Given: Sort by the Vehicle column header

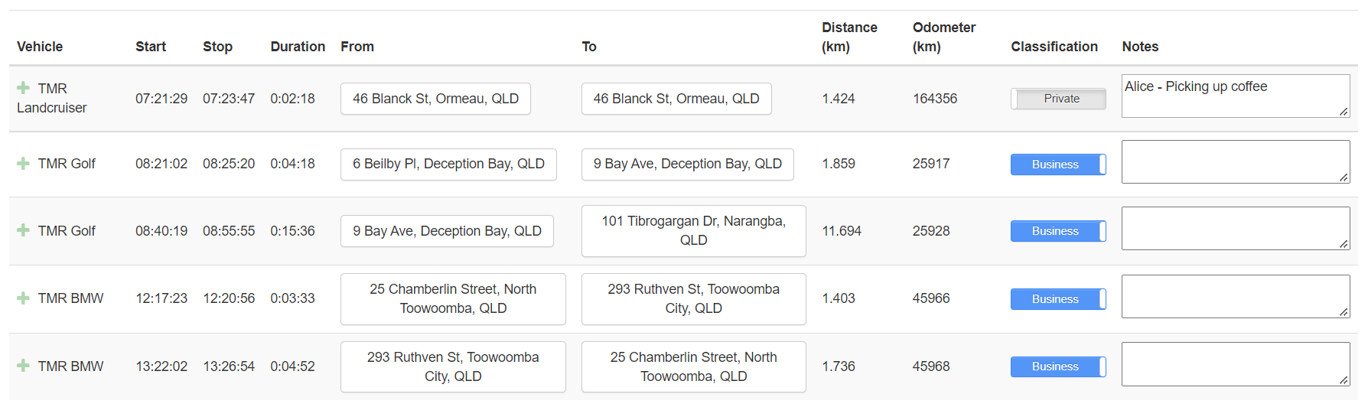Looking at the screenshot, I should 40,47.
